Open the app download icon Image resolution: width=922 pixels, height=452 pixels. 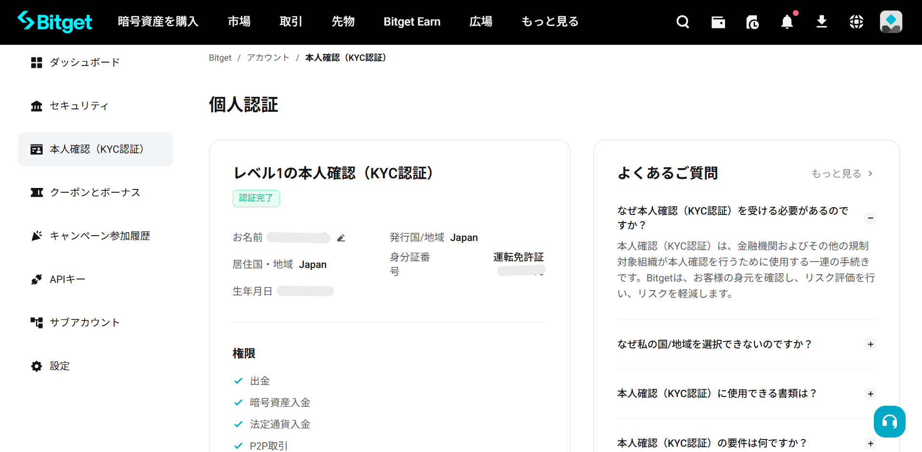click(821, 22)
